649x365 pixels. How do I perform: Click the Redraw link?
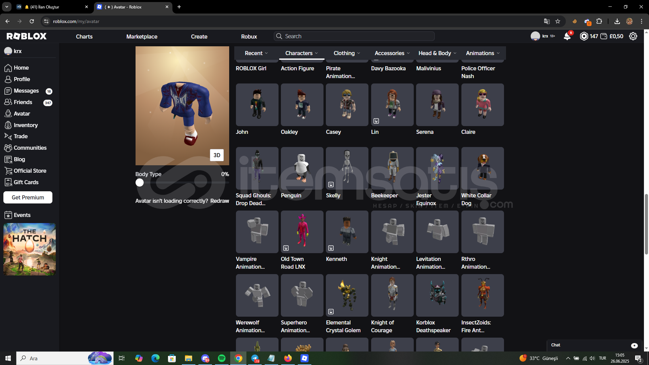tap(220, 201)
